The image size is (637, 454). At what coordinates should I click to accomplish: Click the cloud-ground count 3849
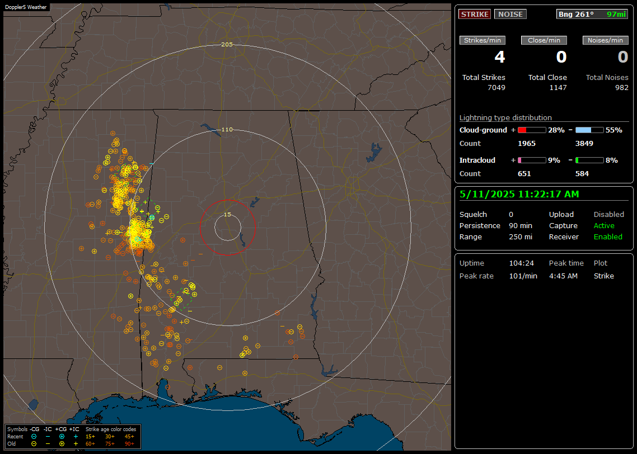[x=584, y=144]
